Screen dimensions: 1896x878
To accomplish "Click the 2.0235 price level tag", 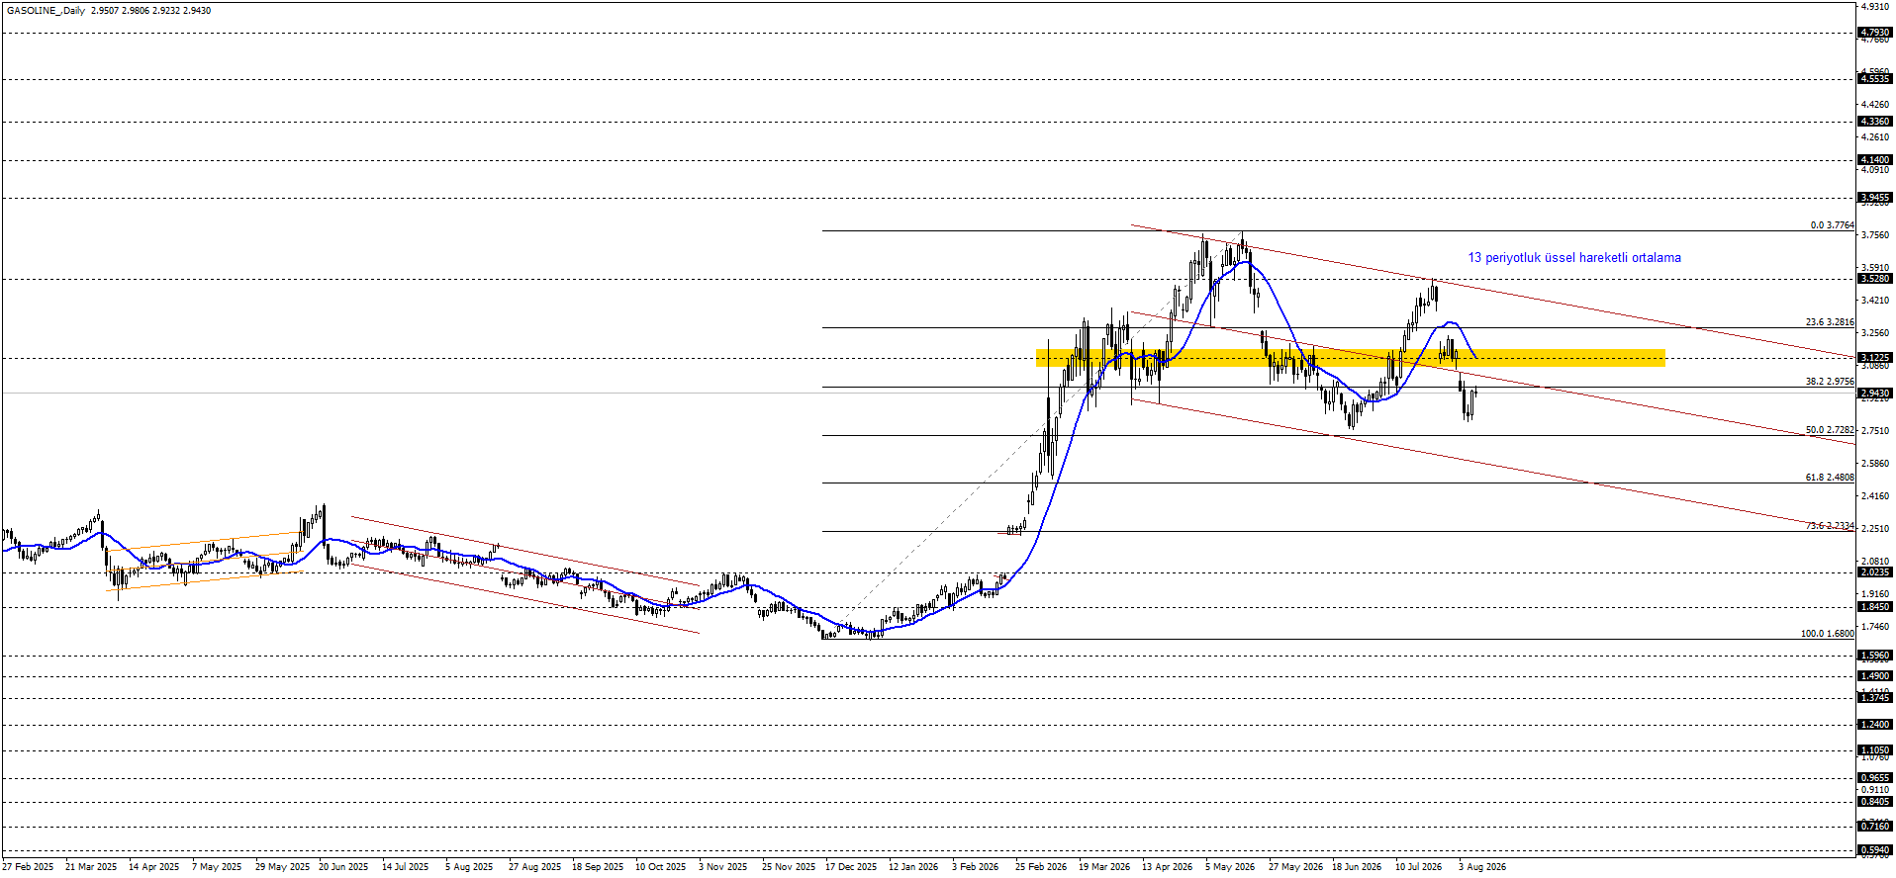I will coord(1875,572).
